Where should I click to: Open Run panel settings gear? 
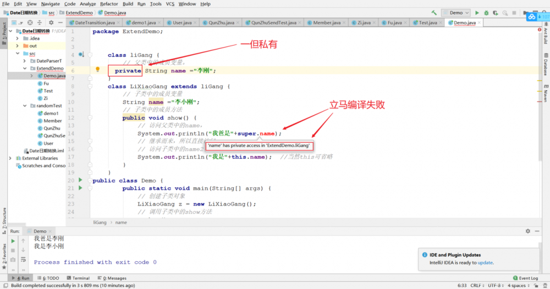tap(528, 231)
